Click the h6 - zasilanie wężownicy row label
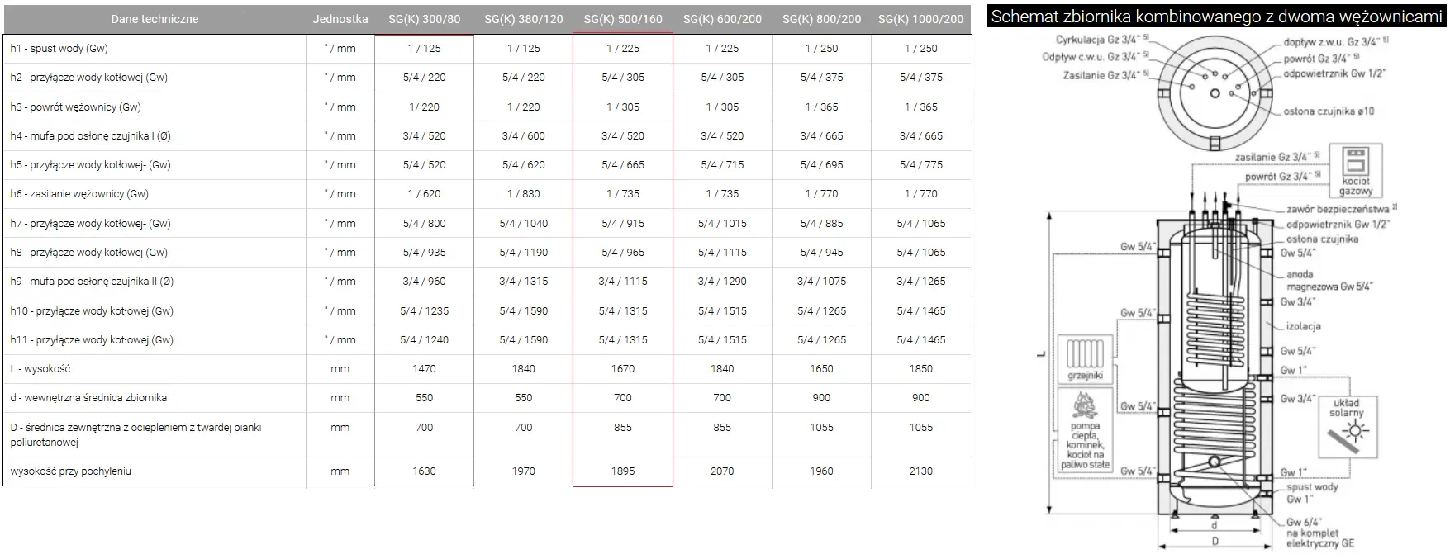 (x=79, y=194)
